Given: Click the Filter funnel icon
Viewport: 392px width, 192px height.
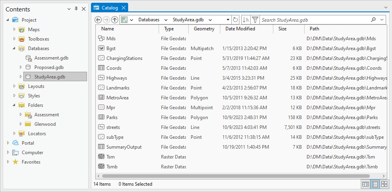Looking at the screenshot, I should coord(255,20).
